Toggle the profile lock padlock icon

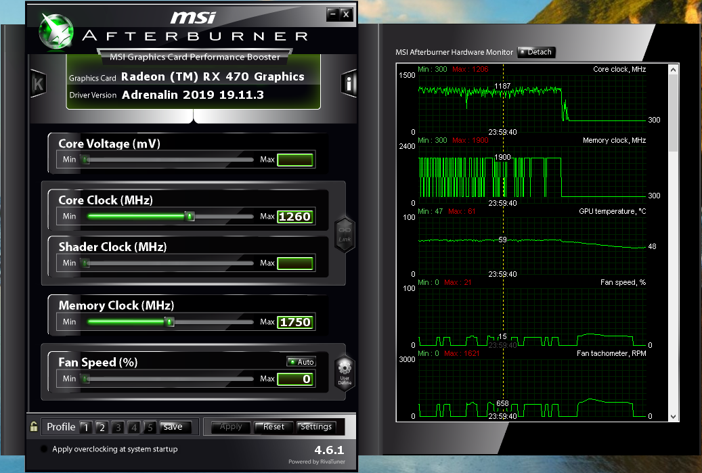(x=34, y=426)
